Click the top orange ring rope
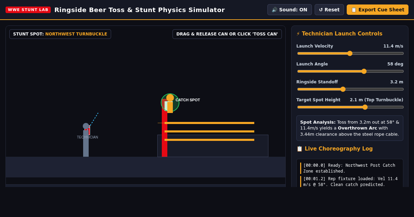 [x=209, y=123]
